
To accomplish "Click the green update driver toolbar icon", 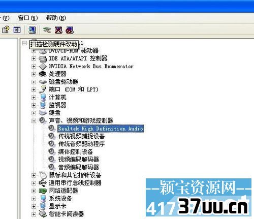I will click(47, 30).
